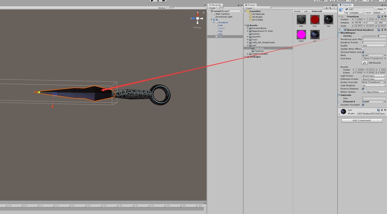Click the Pause button in top toolbar

[x=158, y=1]
